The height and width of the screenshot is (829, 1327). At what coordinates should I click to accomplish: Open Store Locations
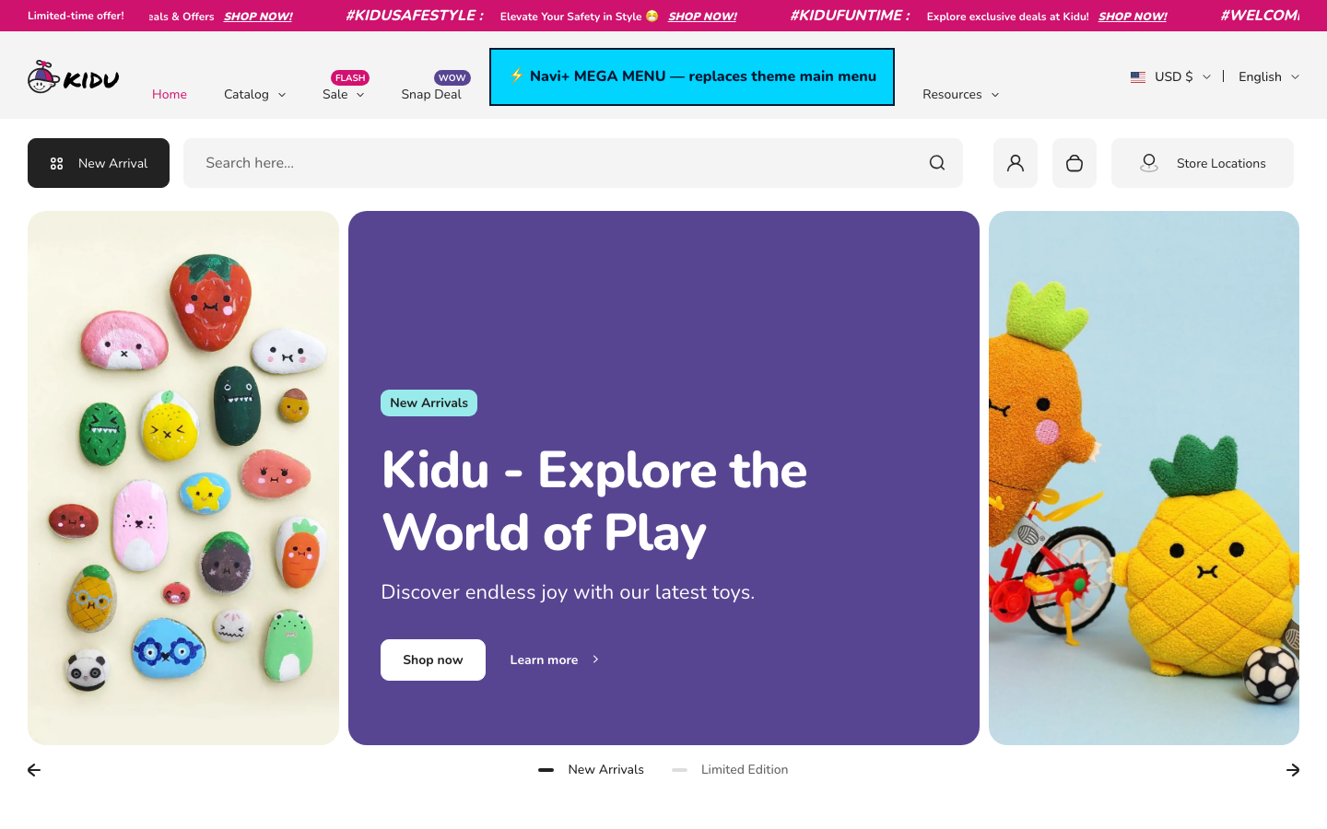[1203, 163]
